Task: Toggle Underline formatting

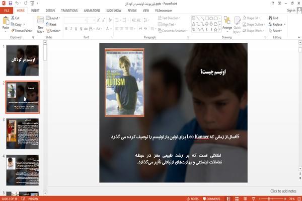Action: click(x=76, y=29)
